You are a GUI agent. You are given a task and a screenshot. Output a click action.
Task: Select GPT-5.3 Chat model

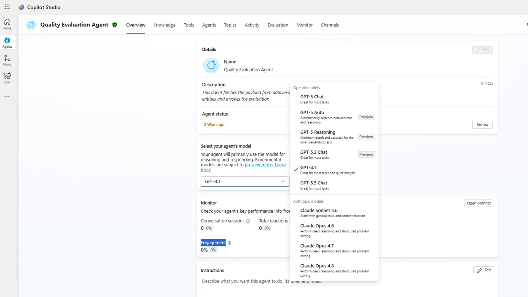334,155
